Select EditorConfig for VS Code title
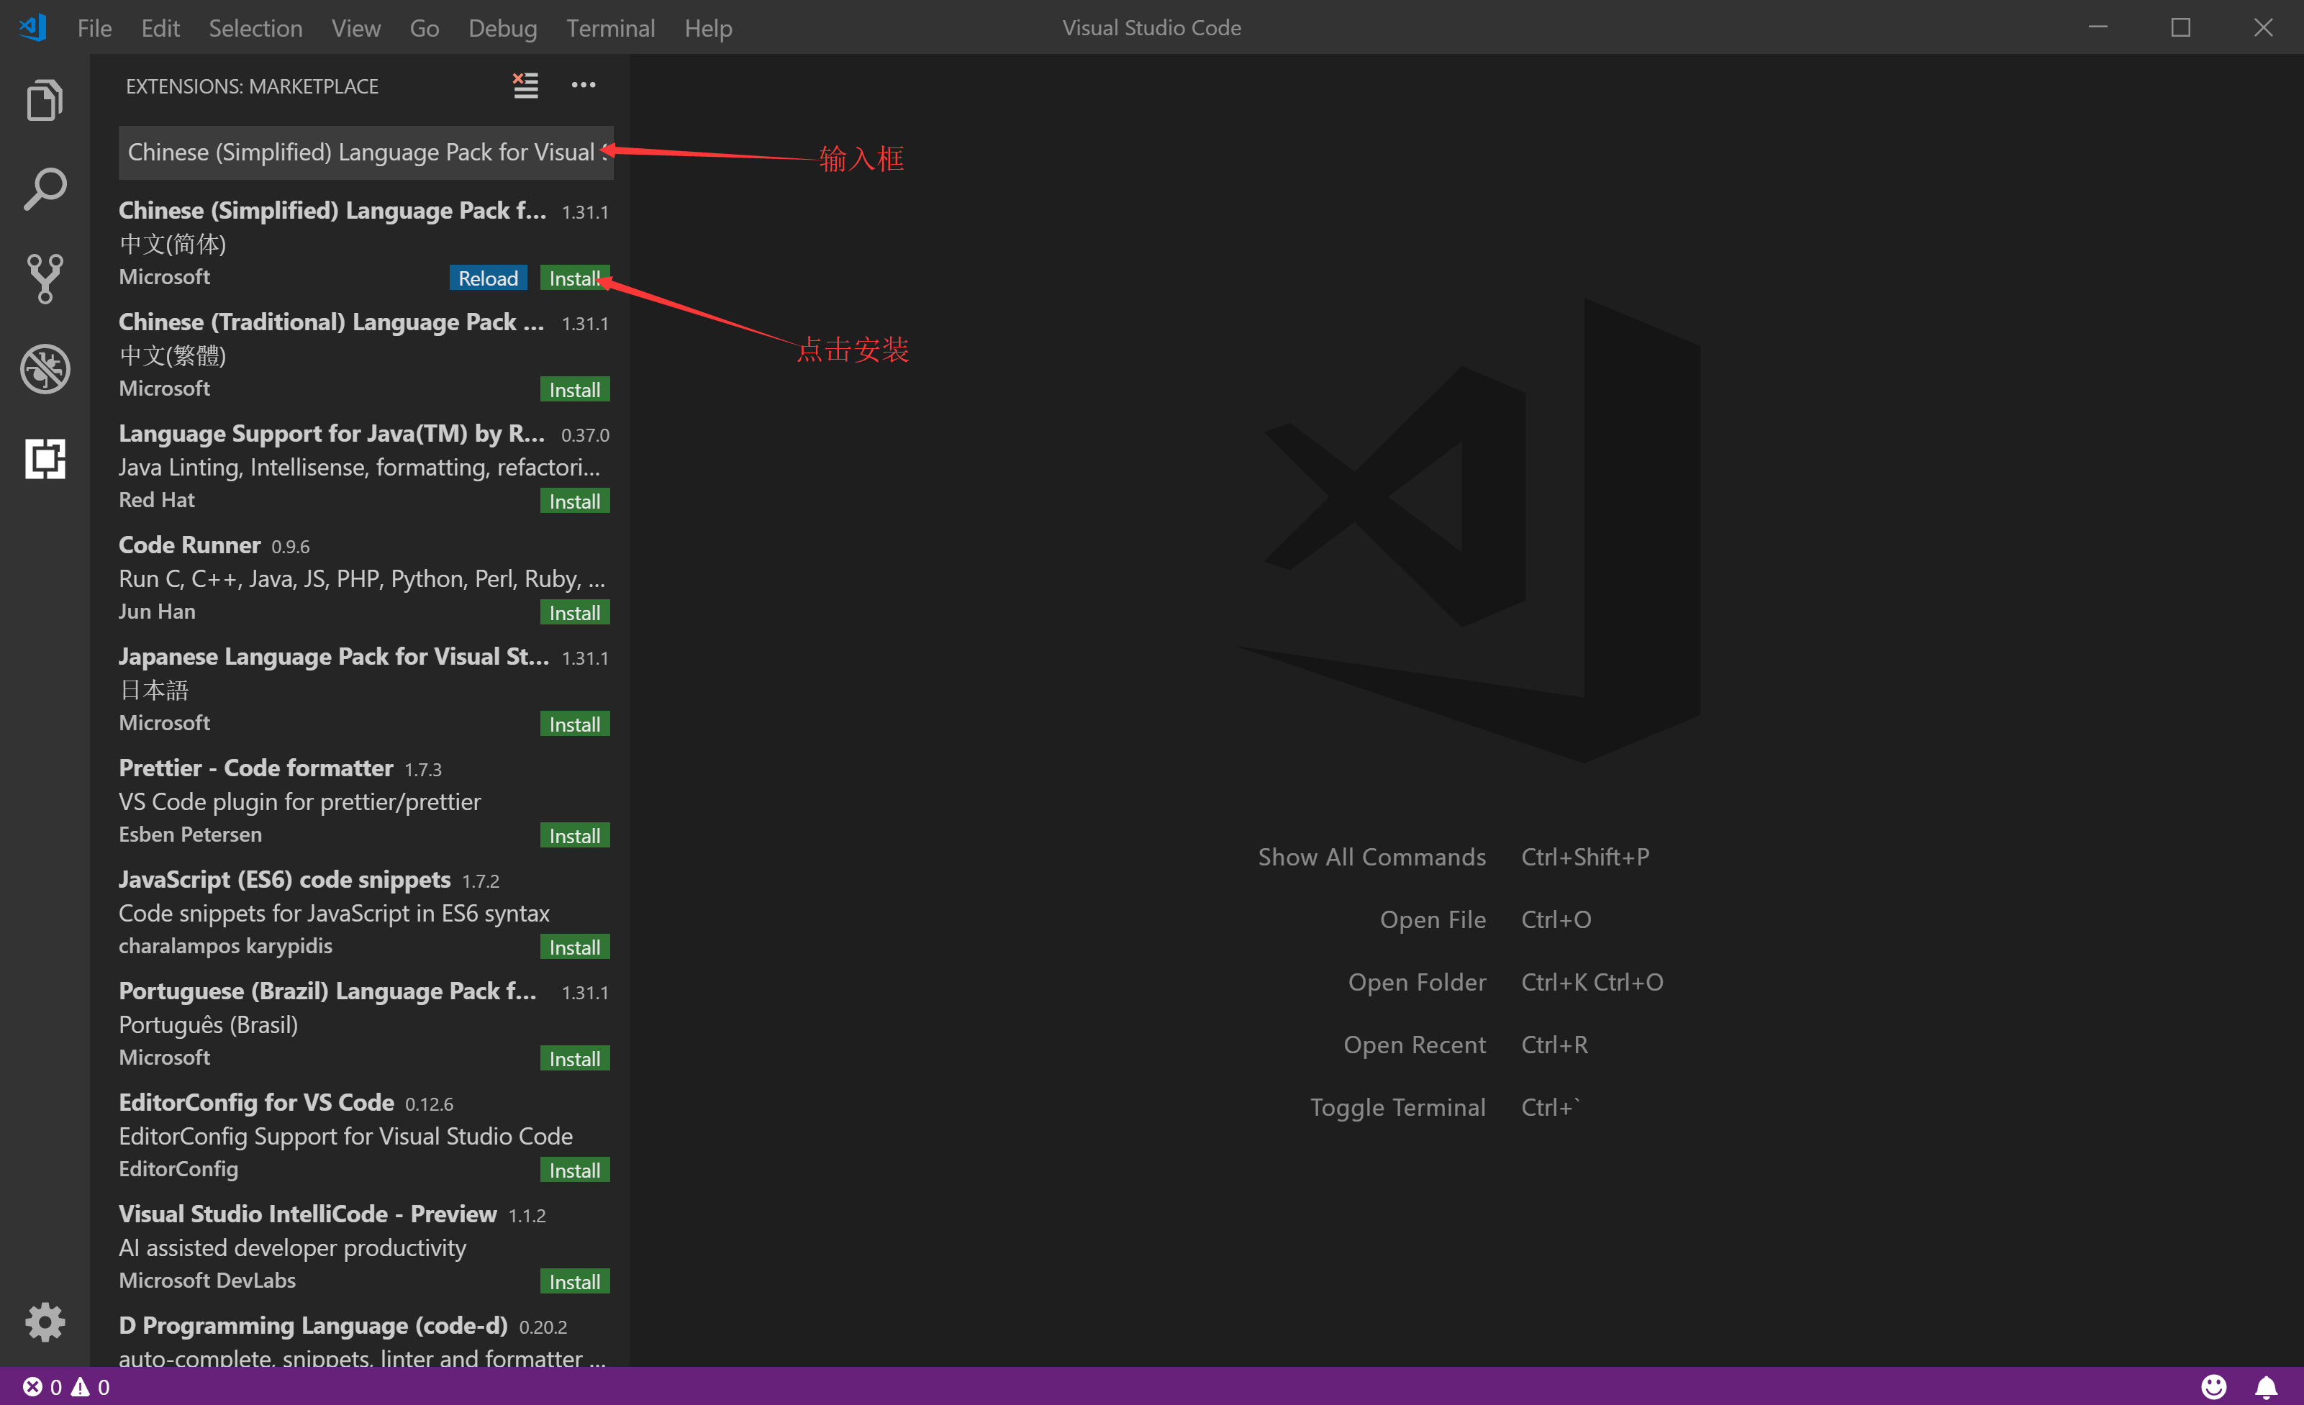The height and width of the screenshot is (1405, 2304). (256, 1102)
